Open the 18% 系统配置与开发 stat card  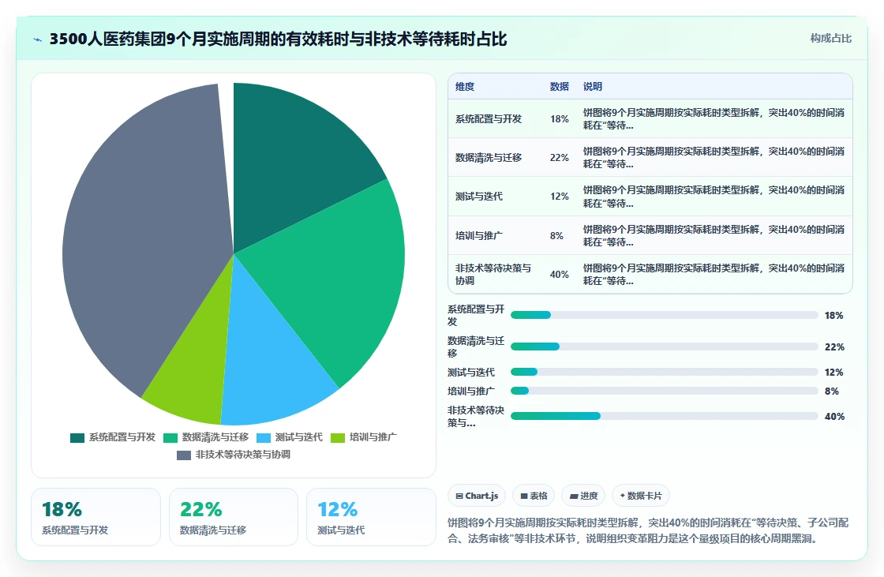tap(96, 517)
